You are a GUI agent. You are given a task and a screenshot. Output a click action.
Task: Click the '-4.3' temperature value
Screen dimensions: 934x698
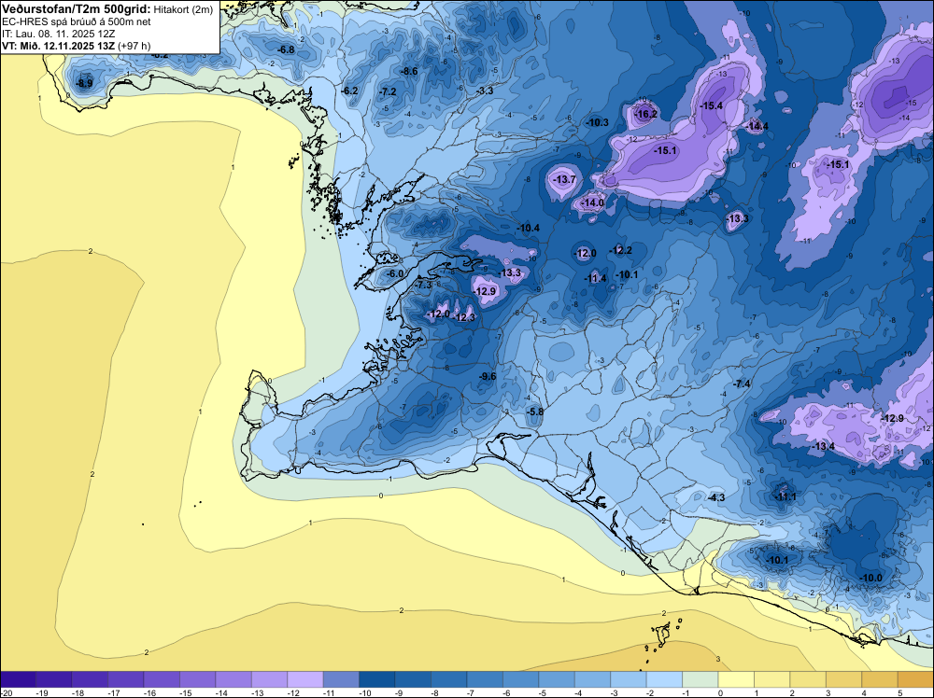[717, 497]
